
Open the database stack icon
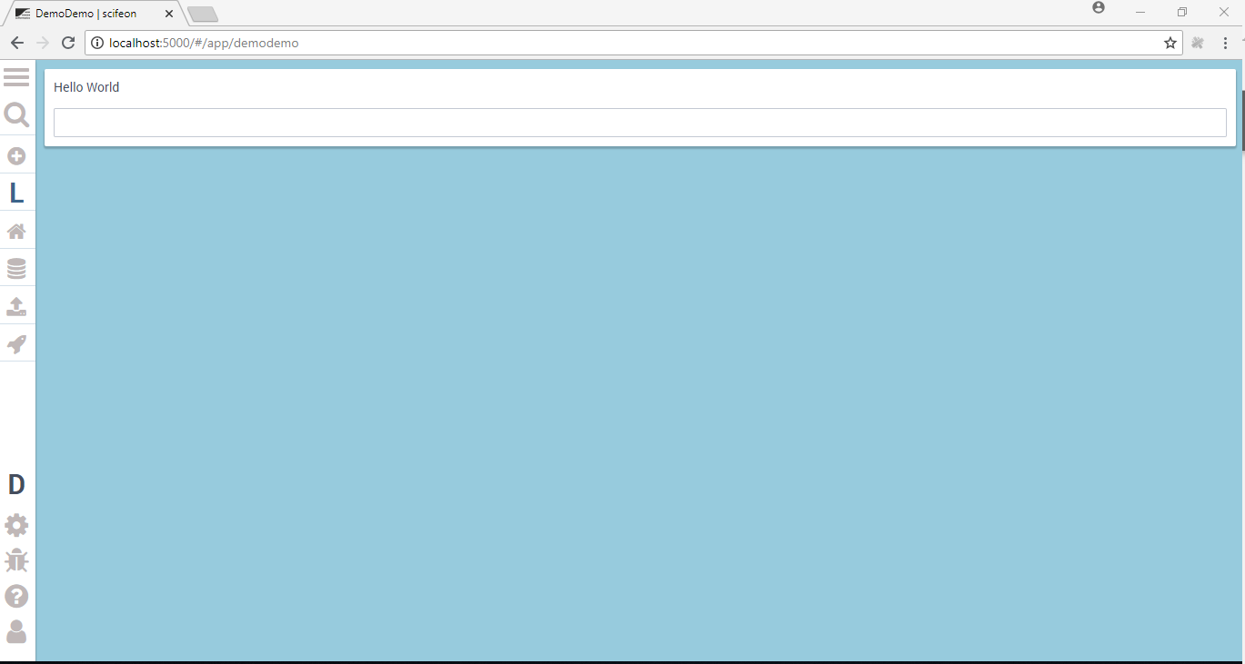click(16, 269)
